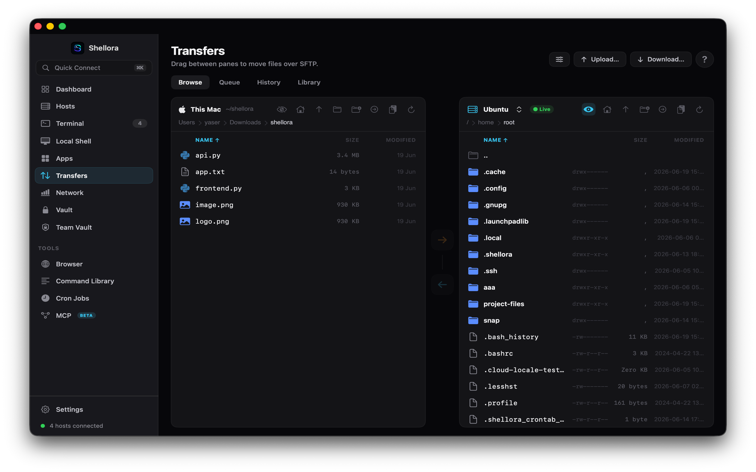Image resolution: width=756 pixels, height=472 pixels.
Task: Select app.txt file row
Action: point(298,172)
